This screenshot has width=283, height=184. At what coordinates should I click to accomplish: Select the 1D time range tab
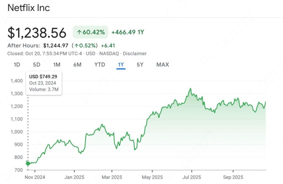pos(17,65)
